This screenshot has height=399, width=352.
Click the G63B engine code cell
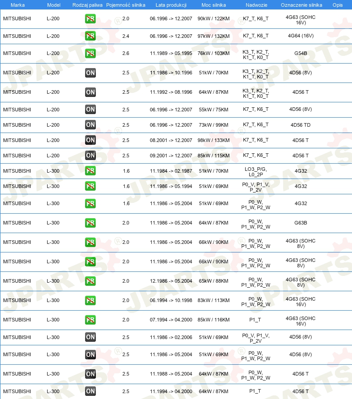[x=301, y=223]
